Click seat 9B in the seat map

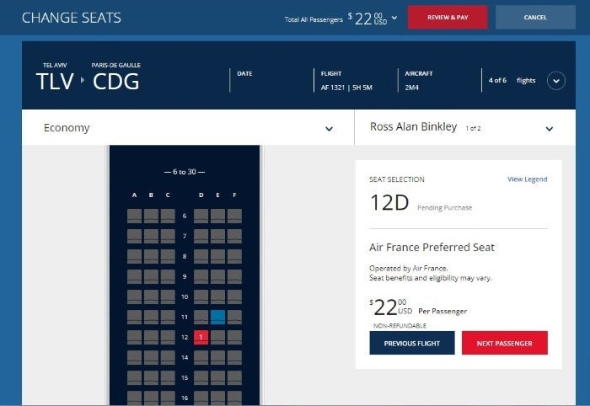pyautogui.click(x=151, y=276)
